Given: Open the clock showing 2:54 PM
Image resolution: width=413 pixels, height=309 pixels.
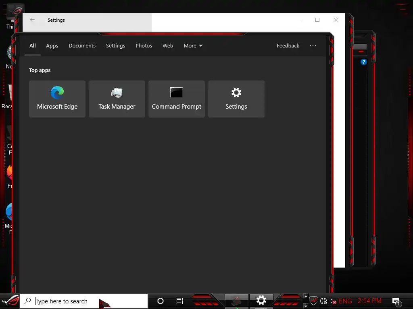Looking at the screenshot, I should [369, 301].
